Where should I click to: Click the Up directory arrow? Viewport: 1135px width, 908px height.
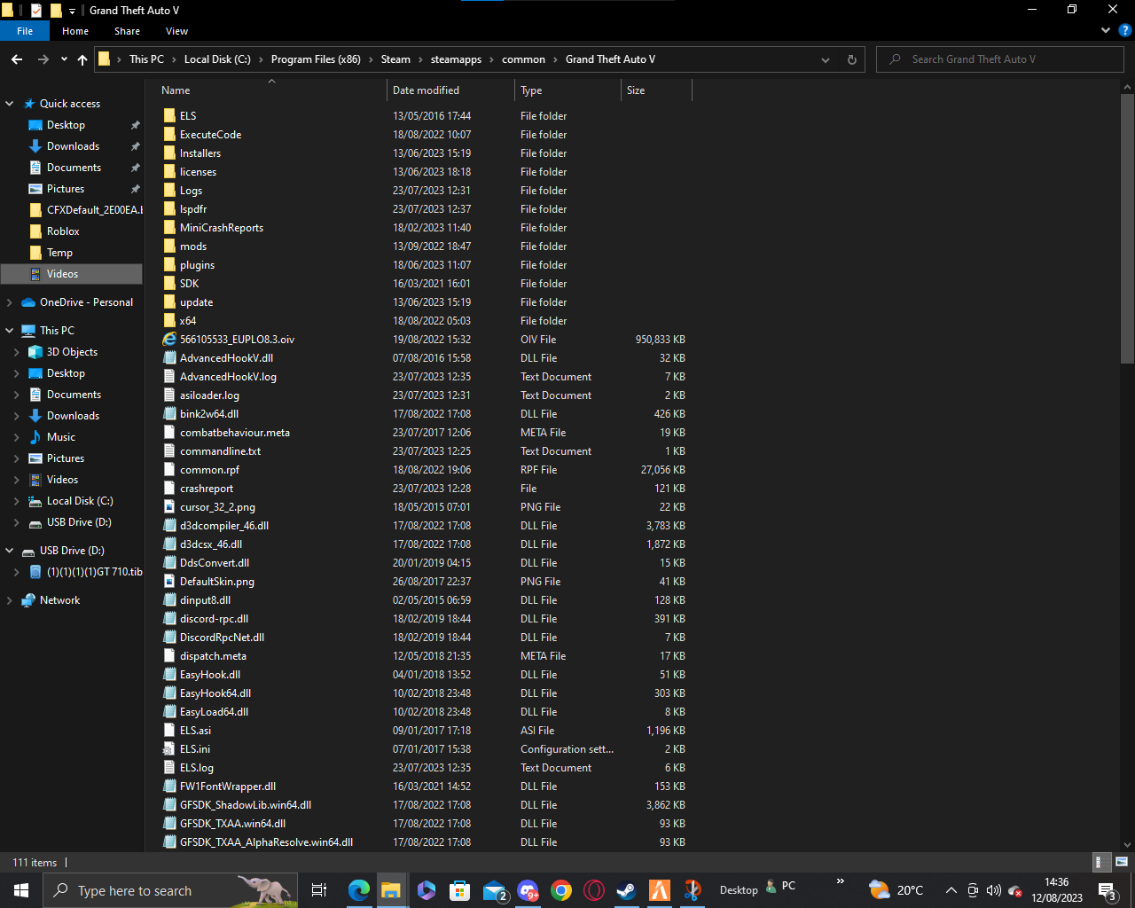point(82,59)
